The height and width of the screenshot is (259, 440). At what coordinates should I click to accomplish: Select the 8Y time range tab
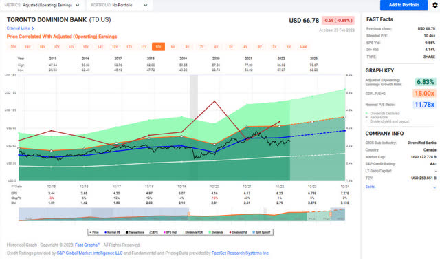tap(187, 47)
